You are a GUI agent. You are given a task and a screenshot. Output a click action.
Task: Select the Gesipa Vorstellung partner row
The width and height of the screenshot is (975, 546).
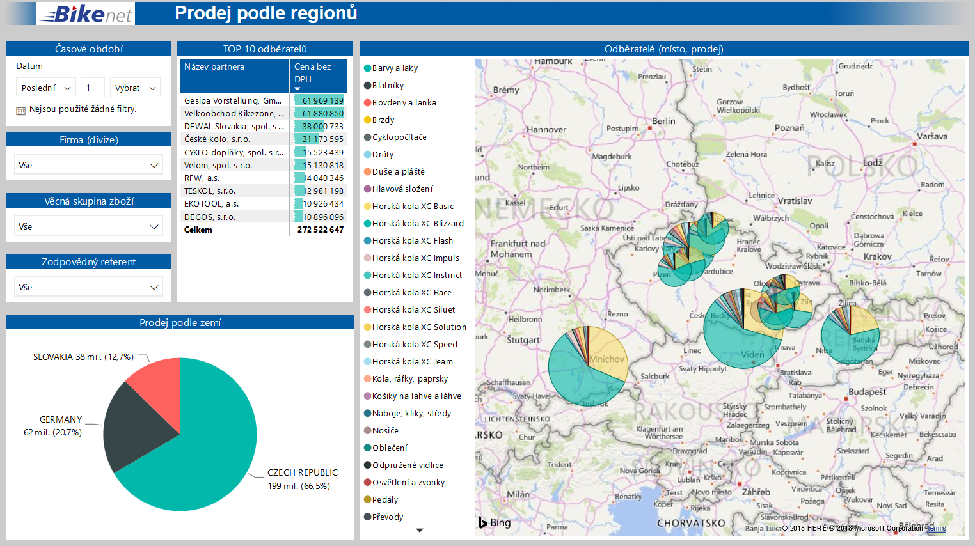click(233, 101)
